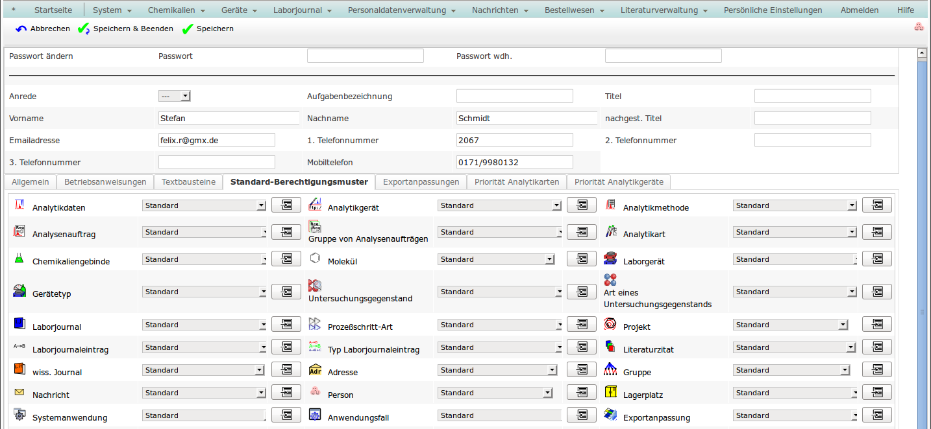
Task: Click the Nachricht envelope icon
Action: 19,393
